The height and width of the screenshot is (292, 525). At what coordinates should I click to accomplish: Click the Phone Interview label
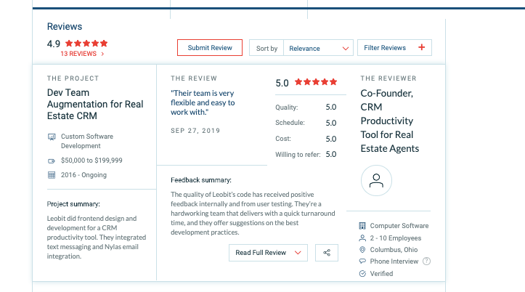[394, 261]
